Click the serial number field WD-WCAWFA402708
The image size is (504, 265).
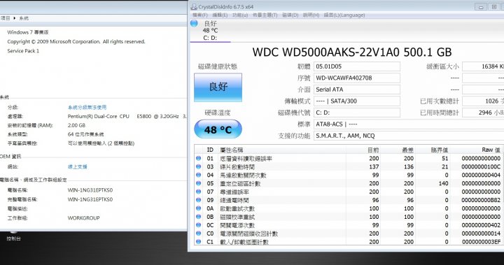357,78
